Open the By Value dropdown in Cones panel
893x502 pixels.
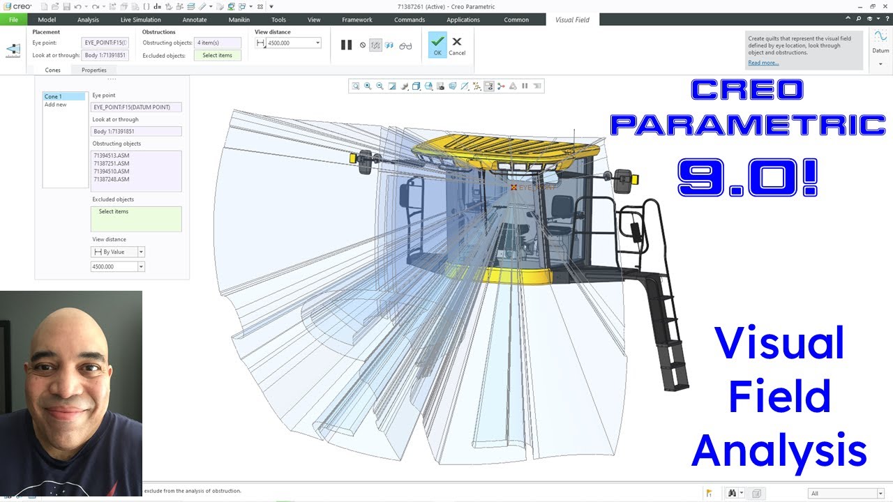141,252
